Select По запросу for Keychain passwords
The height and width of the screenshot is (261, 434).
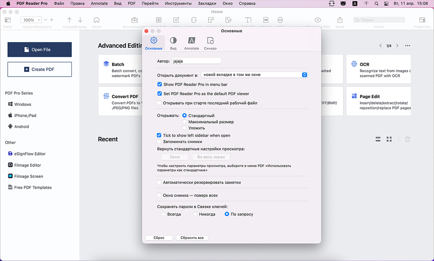227,214
